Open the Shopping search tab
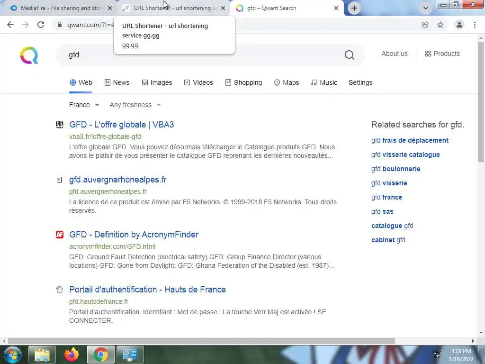Screen dimensions: 485x364 243,82
